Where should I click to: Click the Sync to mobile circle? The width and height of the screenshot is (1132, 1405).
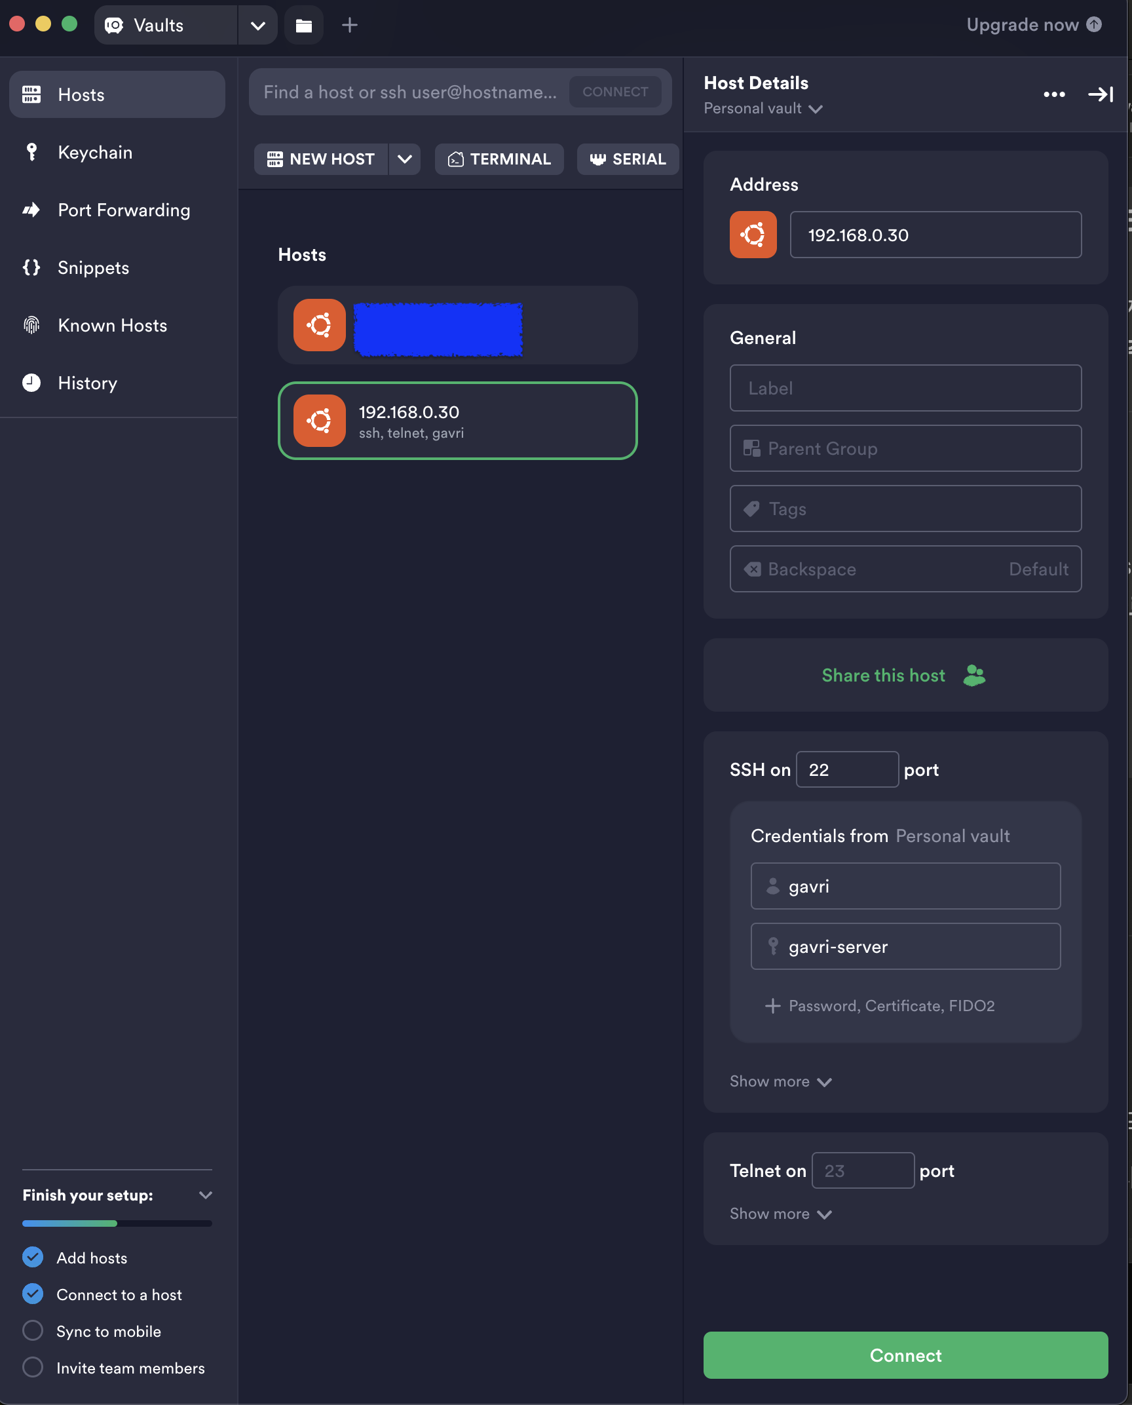tap(33, 1330)
